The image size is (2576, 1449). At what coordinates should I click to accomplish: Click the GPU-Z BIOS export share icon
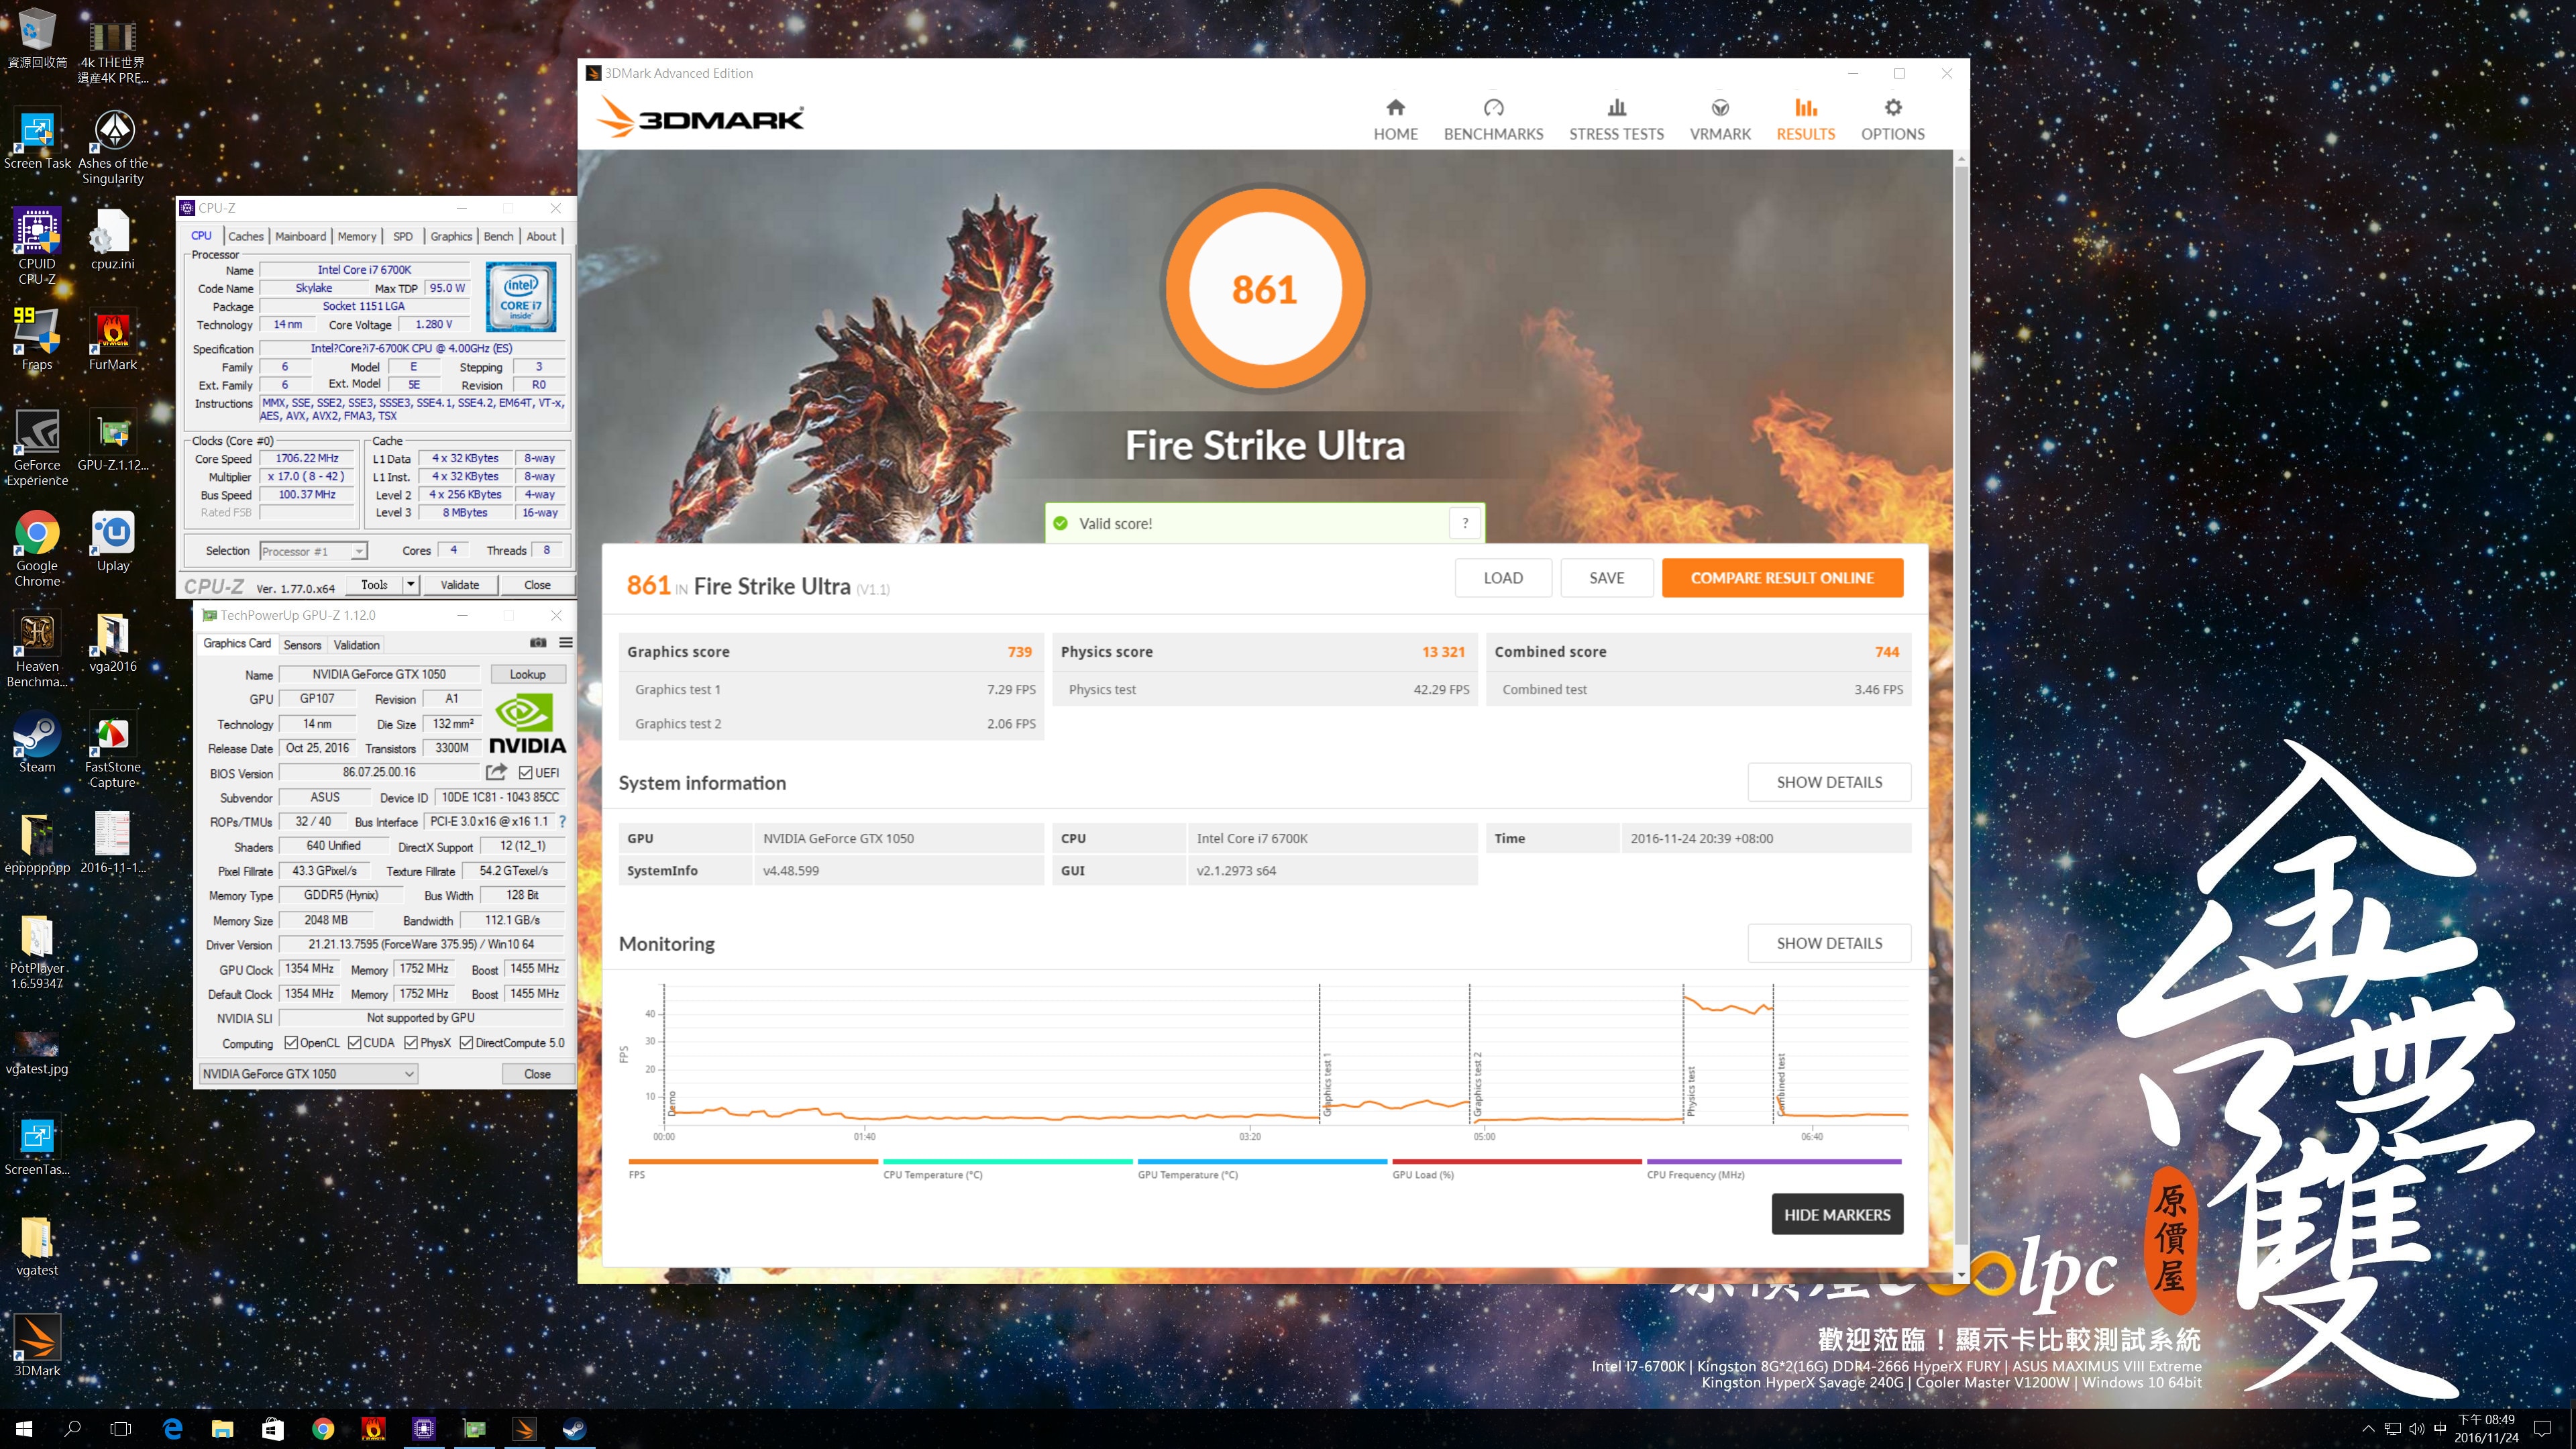click(x=496, y=772)
